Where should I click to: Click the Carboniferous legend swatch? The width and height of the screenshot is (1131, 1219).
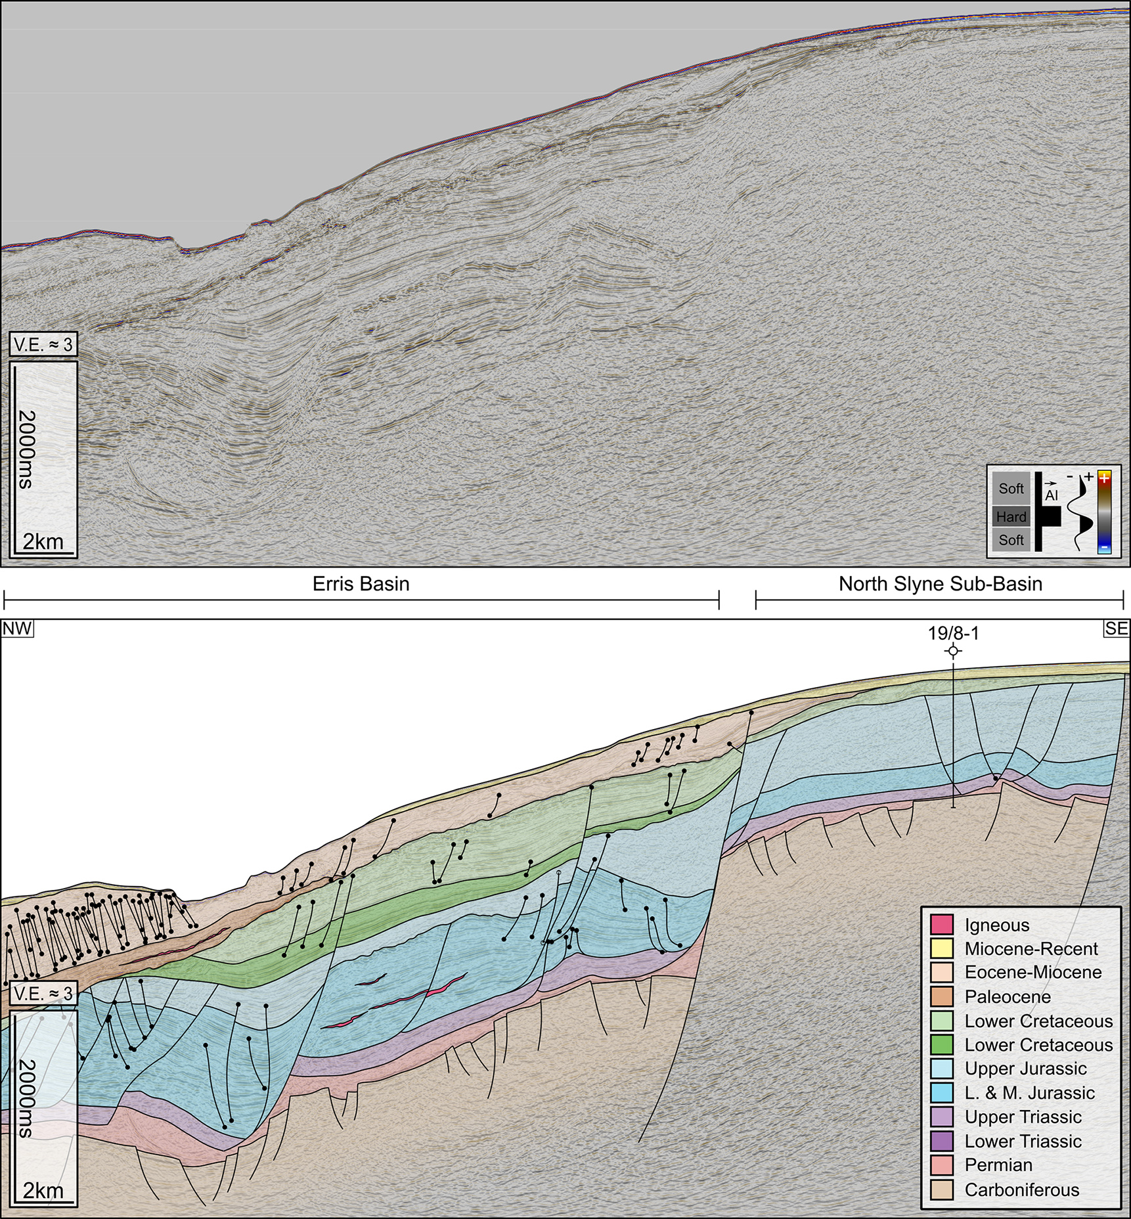pos(941,1189)
